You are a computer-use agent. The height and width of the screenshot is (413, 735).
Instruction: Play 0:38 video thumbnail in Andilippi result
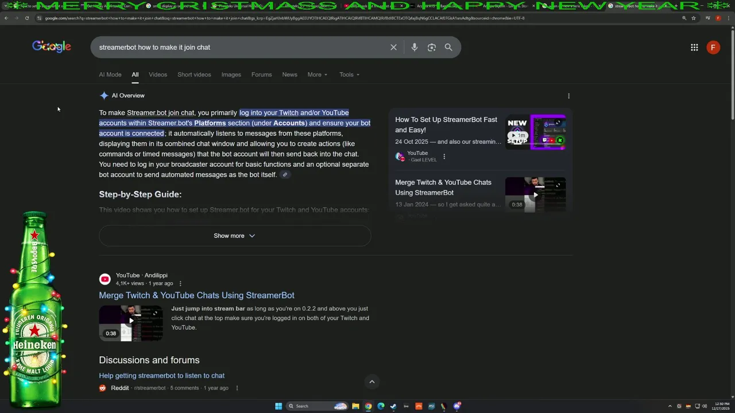point(131,323)
